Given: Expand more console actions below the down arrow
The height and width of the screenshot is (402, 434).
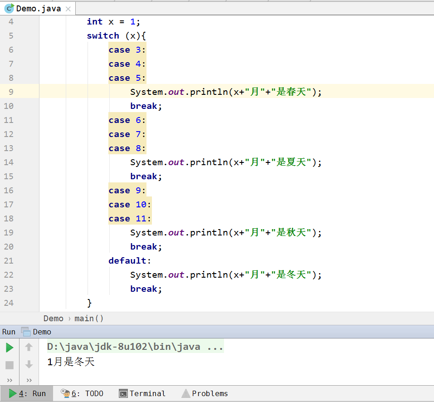Looking at the screenshot, I should click(29, 380).
